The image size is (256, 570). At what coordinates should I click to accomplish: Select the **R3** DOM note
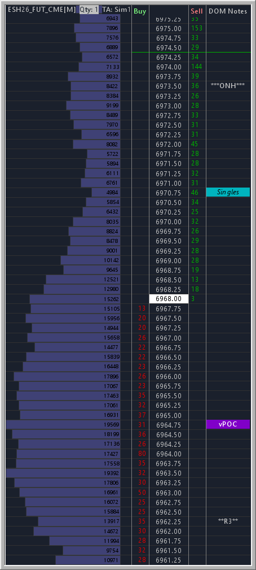[x=228, y=521]
